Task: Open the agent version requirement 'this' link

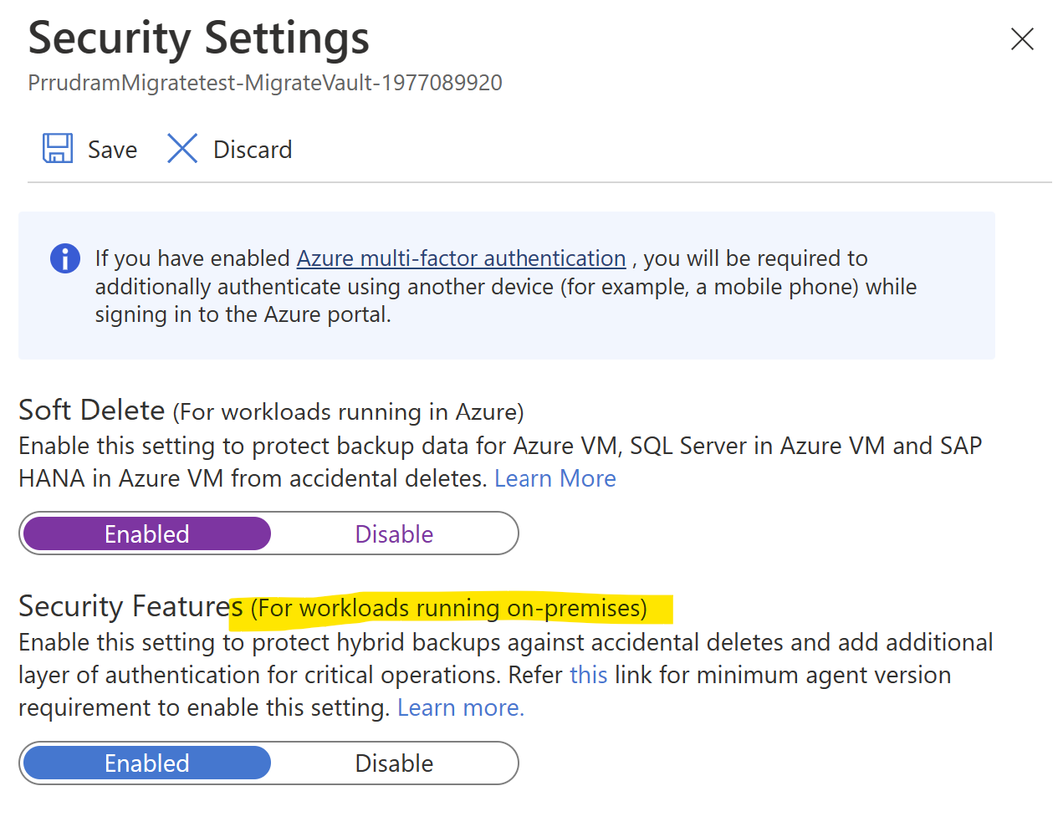Action: click(588, 675)
